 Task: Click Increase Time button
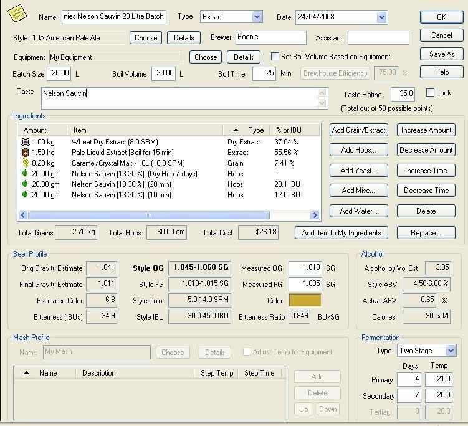tap(426, 171)
